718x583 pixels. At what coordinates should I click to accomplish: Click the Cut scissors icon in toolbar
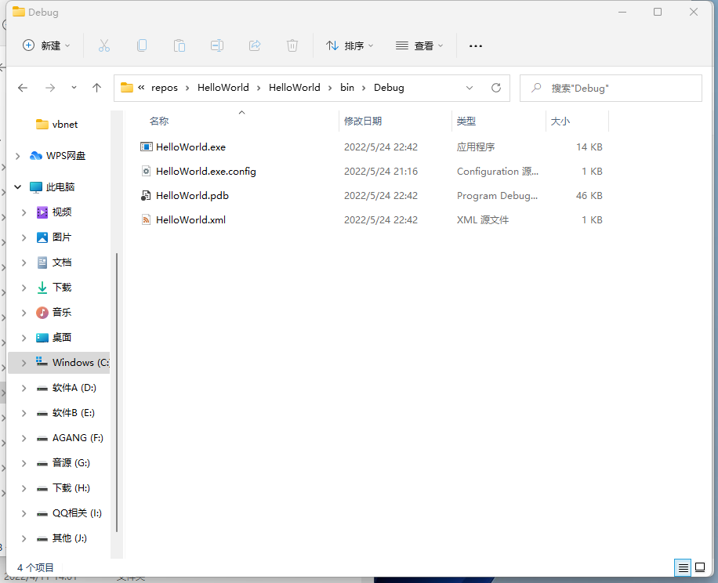coord(104,45)
